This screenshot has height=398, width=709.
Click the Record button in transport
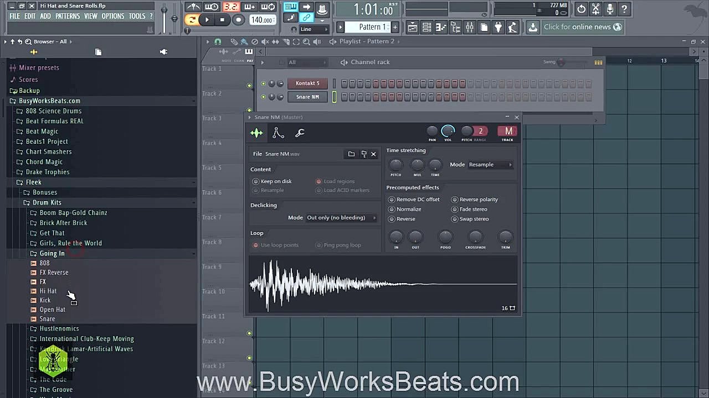click(x=238, y=20)
